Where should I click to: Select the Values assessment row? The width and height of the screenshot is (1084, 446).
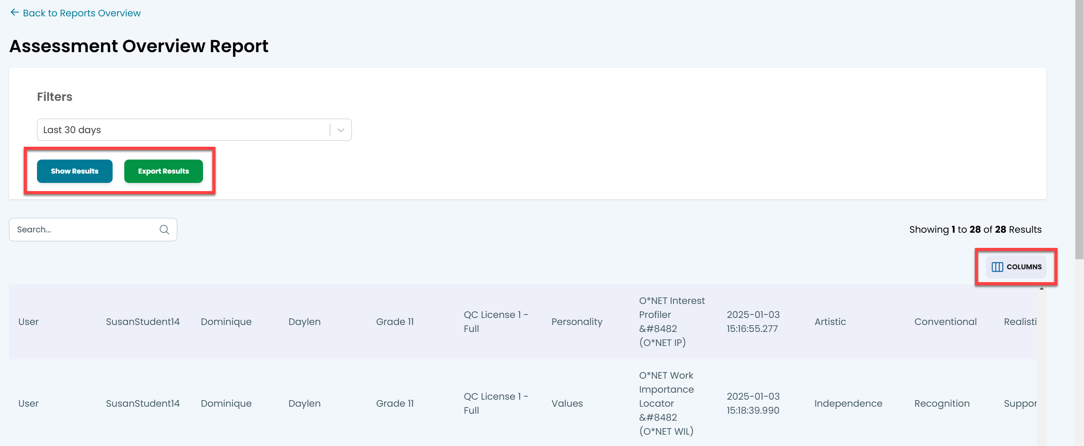[567, 403]
